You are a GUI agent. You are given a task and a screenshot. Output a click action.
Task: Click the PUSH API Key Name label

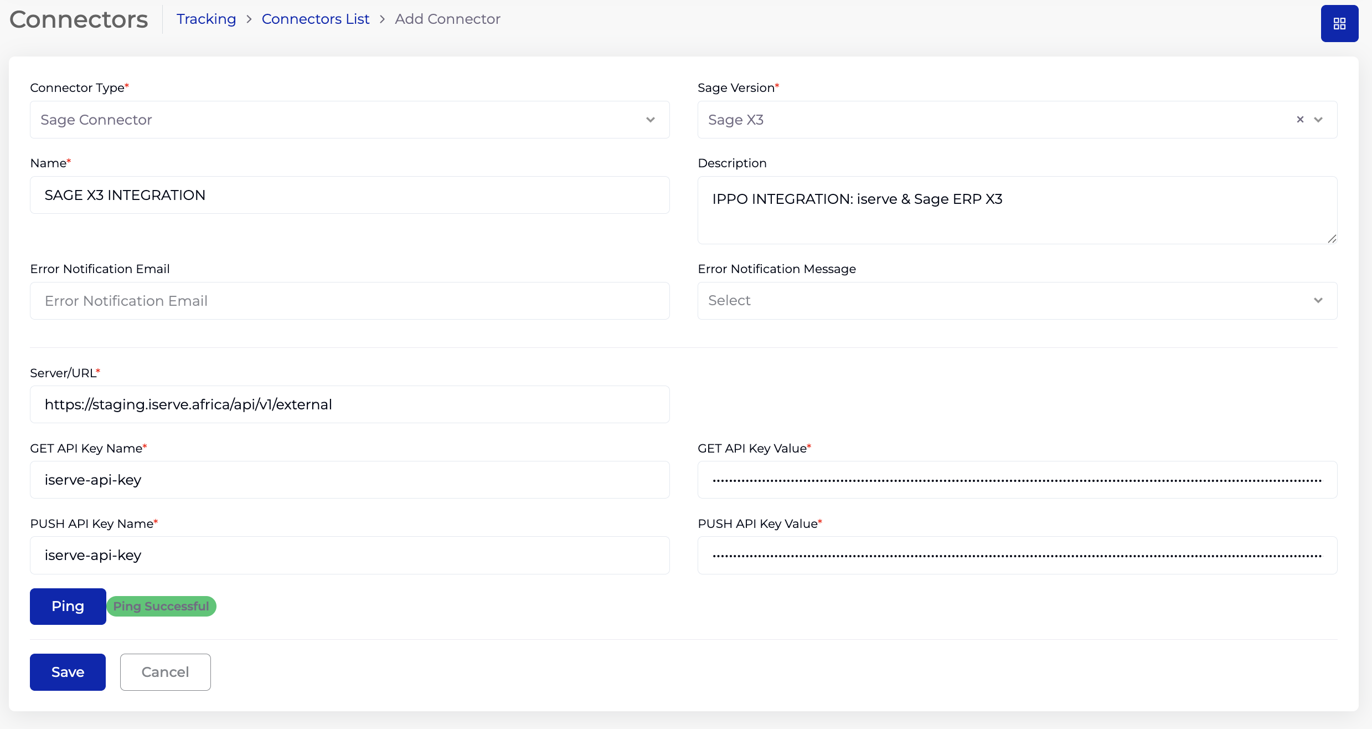click(x=94, y=523)
